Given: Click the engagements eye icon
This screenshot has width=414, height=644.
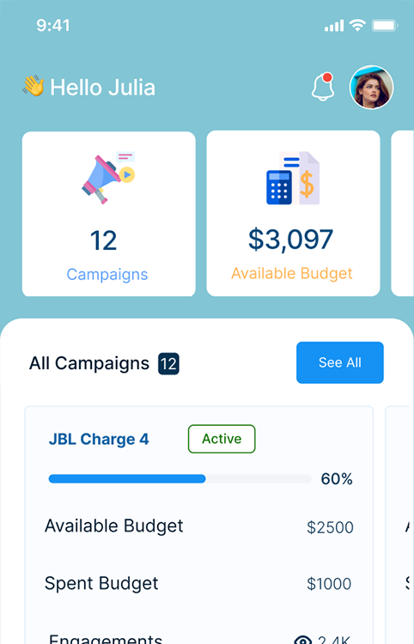Looking at the screenshot, I should 302,641.
